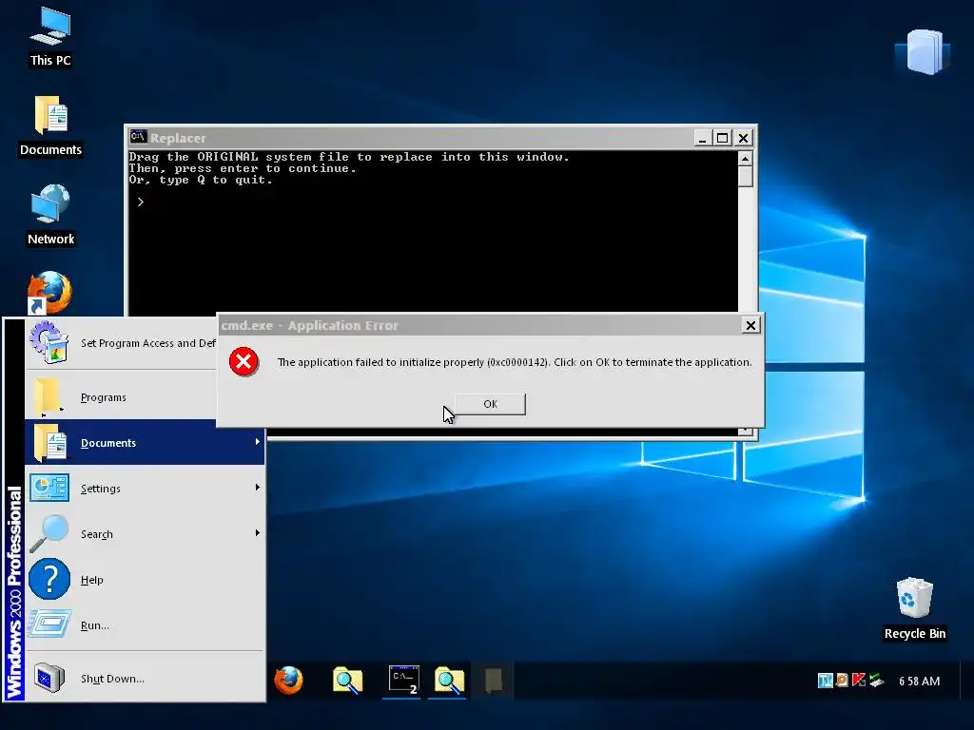Screen dimensions: 974x730
Task: Click the safely remove hardware tray icon
Action: 876,681
